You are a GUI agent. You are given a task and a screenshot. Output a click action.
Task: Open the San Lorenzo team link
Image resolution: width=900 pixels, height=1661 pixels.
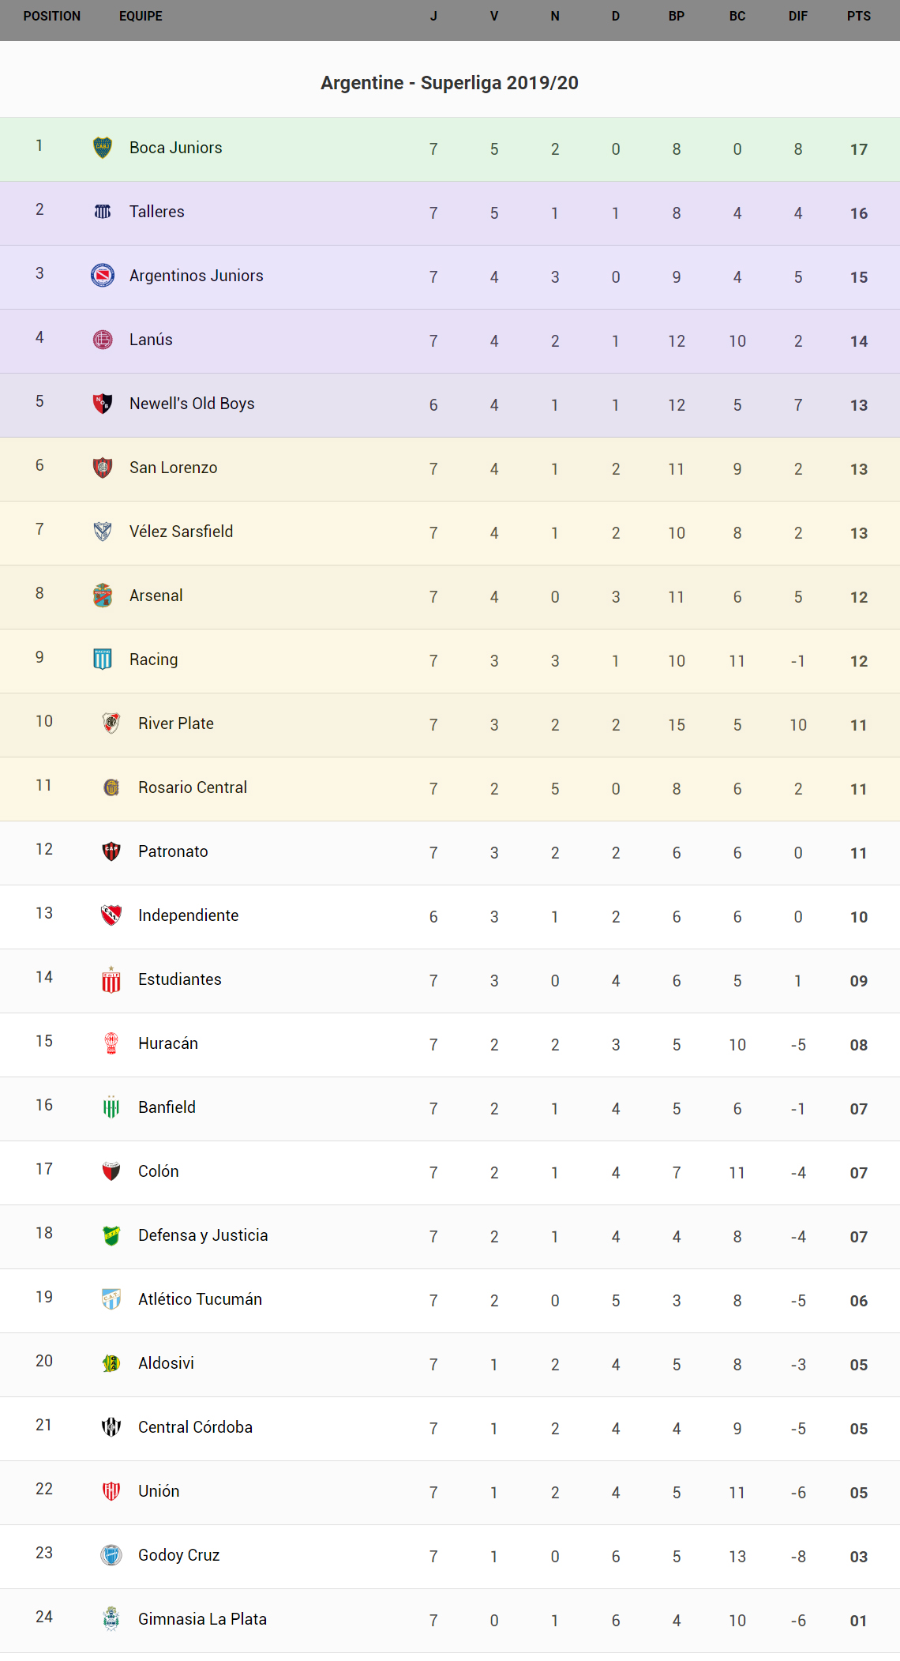(x=173, y=468)
